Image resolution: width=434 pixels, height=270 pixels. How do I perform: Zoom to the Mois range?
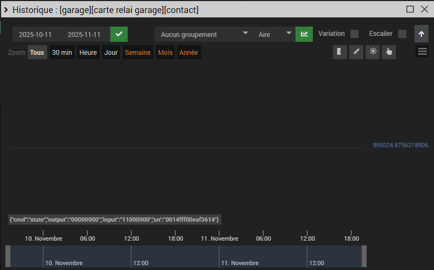coord(165,53)
